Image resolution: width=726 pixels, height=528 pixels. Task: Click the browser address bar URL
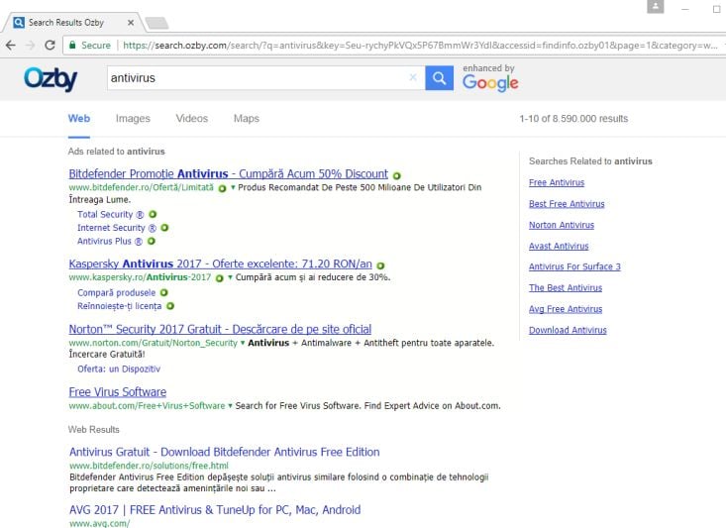[x=420, y=46]
